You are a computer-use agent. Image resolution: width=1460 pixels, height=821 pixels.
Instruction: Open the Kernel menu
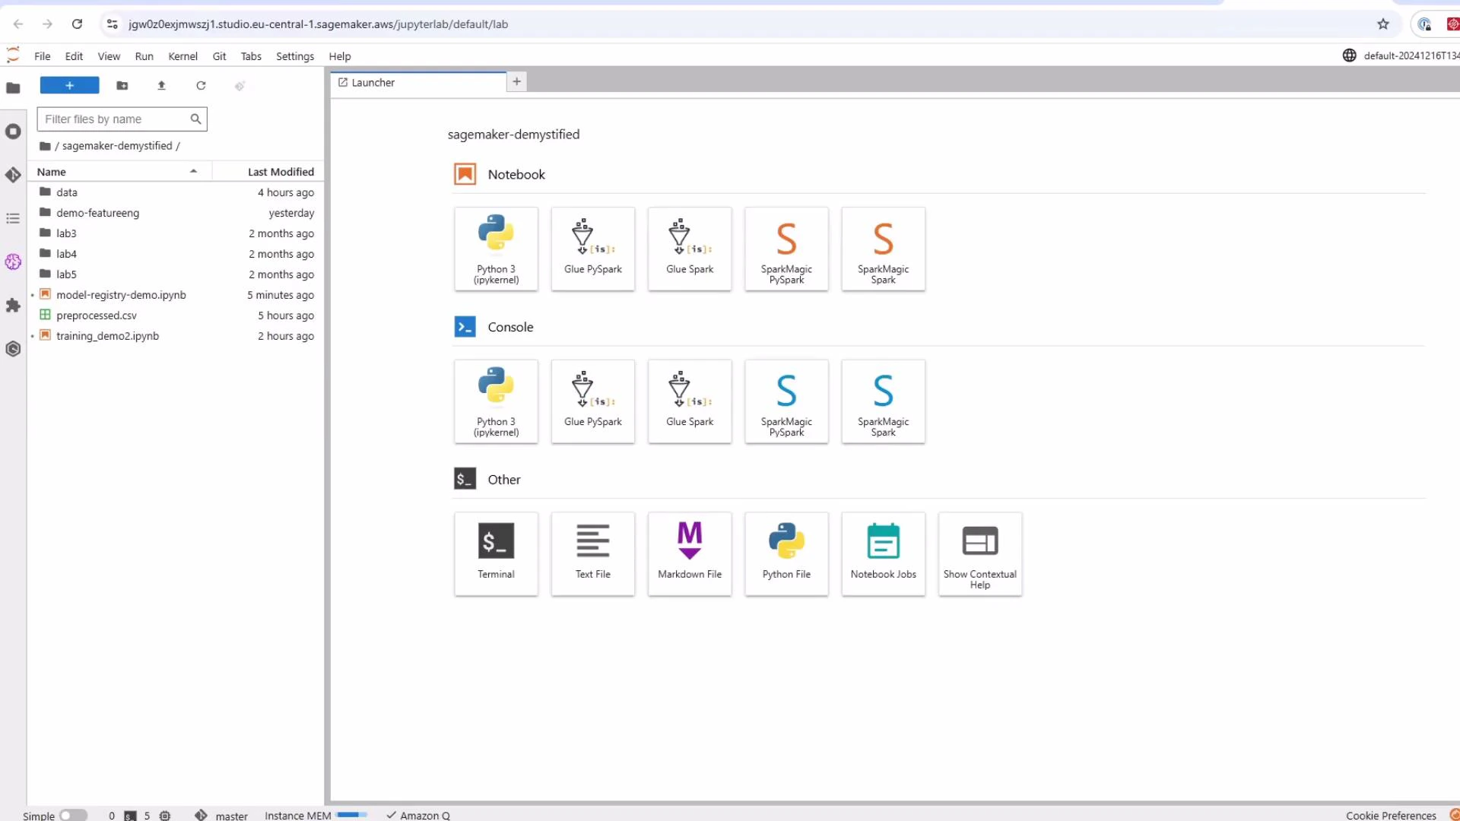[x=182, y=56]
